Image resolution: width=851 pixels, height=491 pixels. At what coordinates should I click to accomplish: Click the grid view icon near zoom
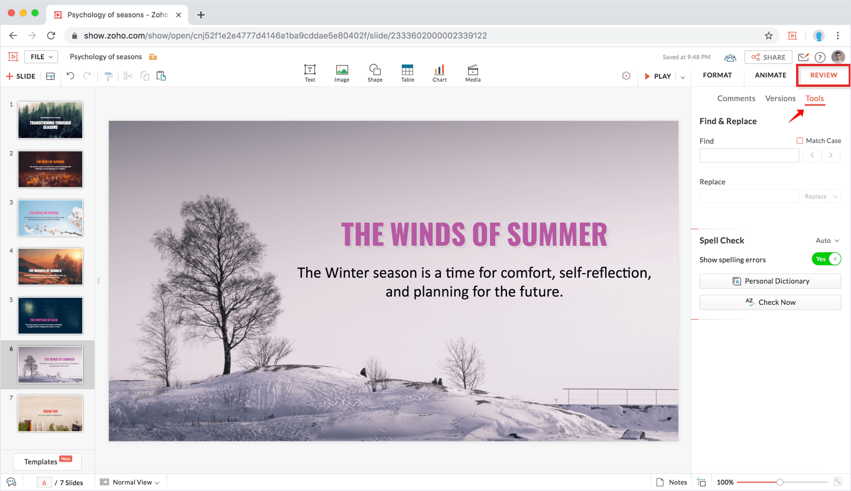tap(701, 482)
